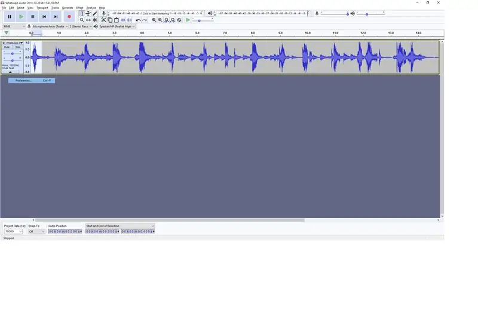478x313 pixels.
Task: Open the File menu
Action: pyautogui.click(x=4, y=8)
